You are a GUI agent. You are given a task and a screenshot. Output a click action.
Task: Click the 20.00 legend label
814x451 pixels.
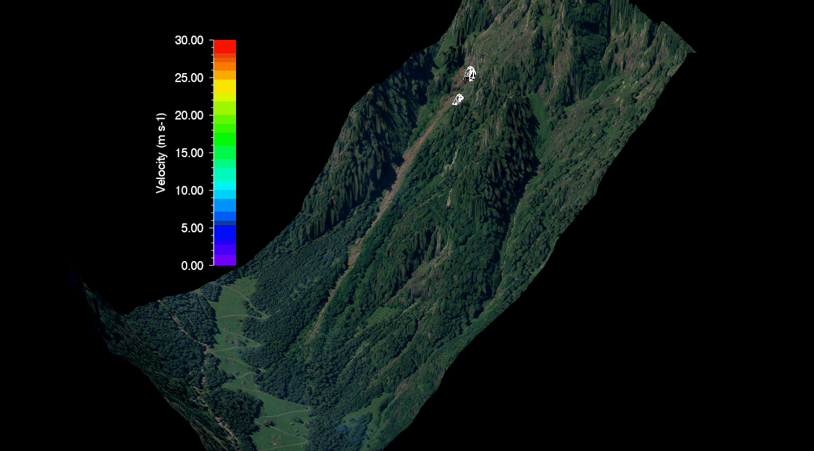[x=189, y=115]
